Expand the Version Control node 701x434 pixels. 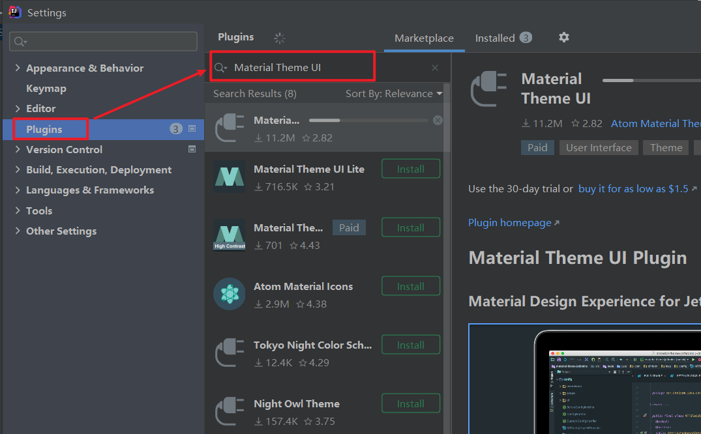[18, 149]
